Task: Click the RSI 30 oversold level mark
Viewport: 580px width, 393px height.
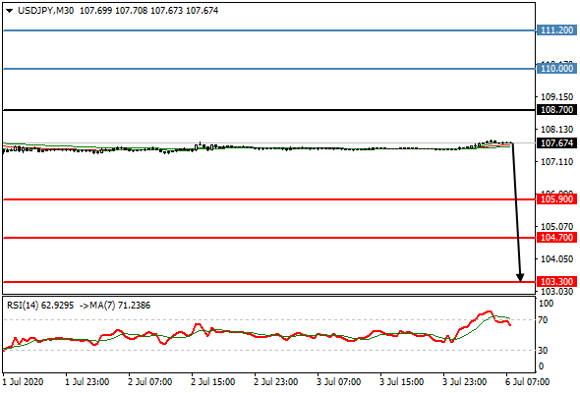Action: tap(543, 350)
